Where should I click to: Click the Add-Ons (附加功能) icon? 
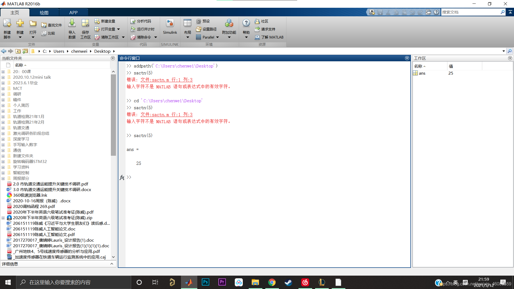229,24
